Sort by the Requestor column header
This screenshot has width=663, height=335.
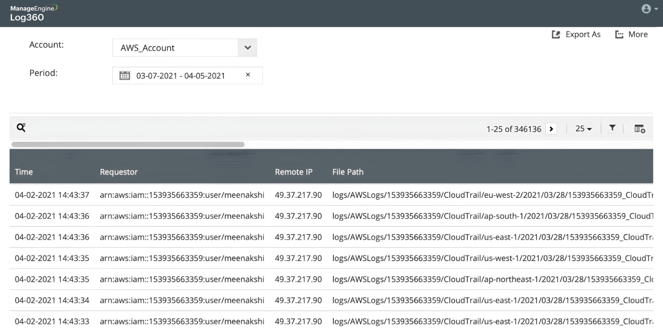pyautogui.click(x=119, y=172)
